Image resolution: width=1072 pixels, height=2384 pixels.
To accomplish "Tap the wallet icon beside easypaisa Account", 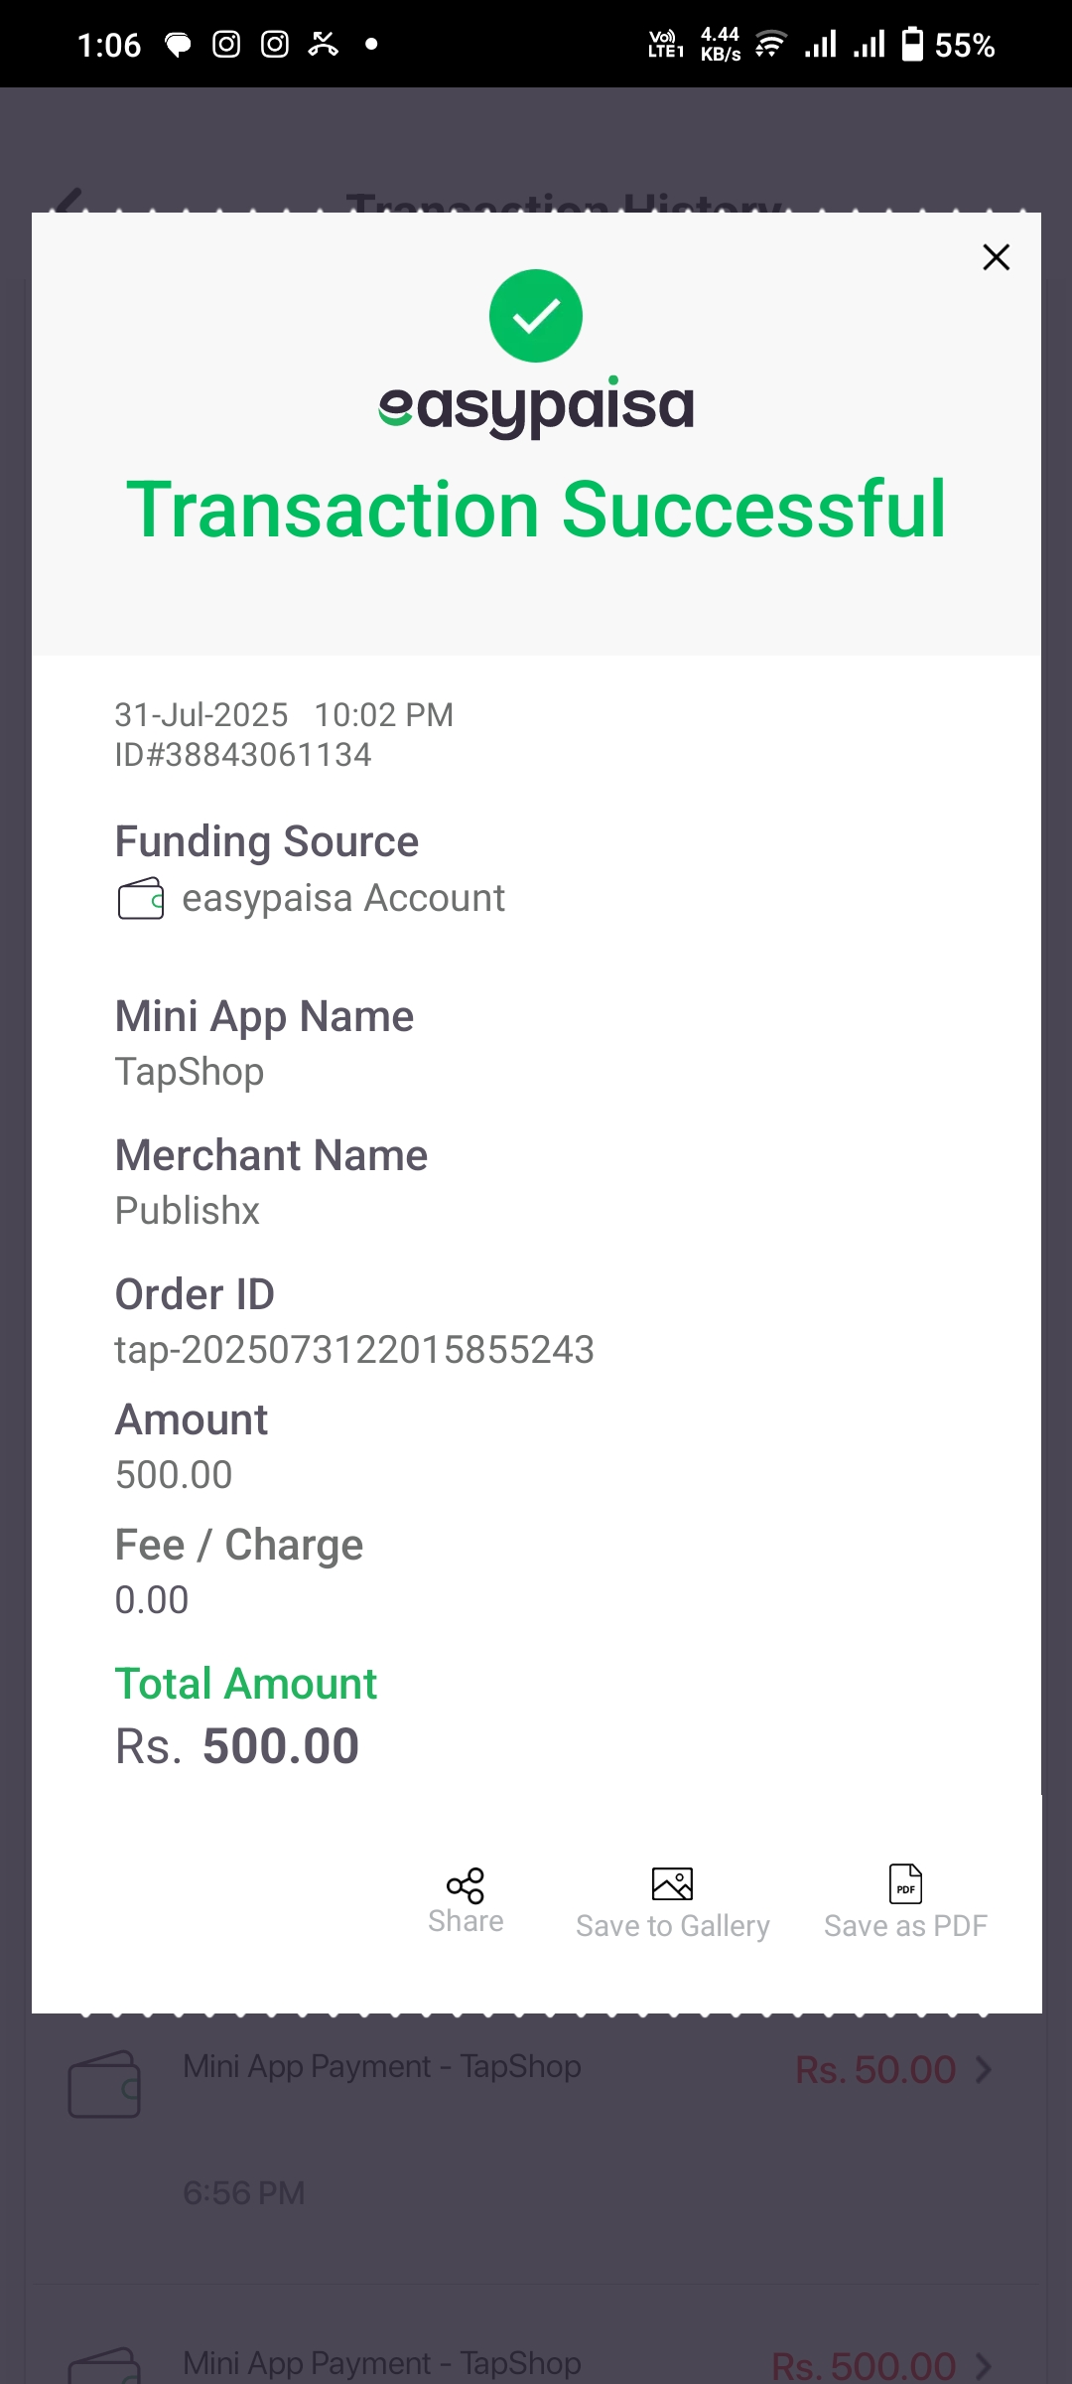I will click(141, 899).
